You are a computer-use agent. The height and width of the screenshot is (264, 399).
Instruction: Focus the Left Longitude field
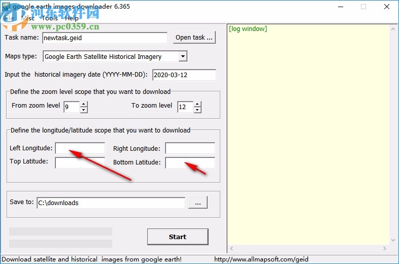coord(80,148)
